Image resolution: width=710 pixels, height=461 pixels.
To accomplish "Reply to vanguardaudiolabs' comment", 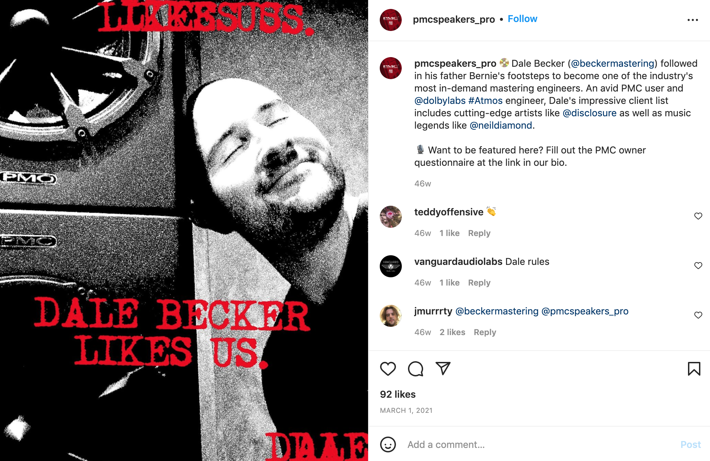I will tap(479, 283).
